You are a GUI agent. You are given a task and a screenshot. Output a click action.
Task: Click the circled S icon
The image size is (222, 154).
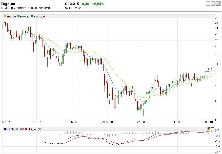(218, 4)
